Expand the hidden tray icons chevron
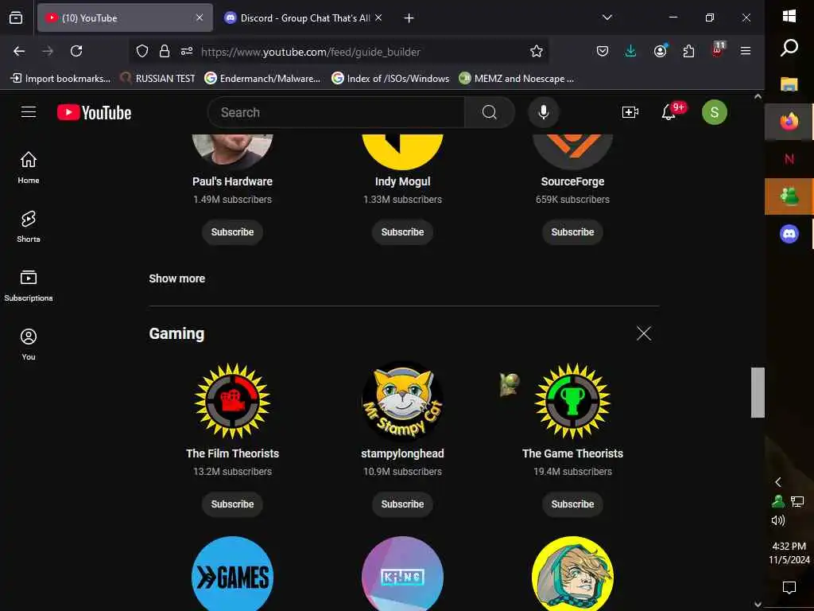814x611 pixels. [777, 482]
